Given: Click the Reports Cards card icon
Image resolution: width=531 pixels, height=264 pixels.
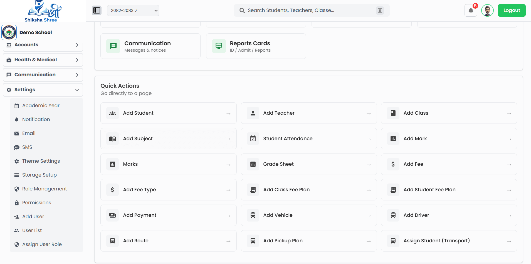Looking at the screenshot, I should [x=219, y=46].
